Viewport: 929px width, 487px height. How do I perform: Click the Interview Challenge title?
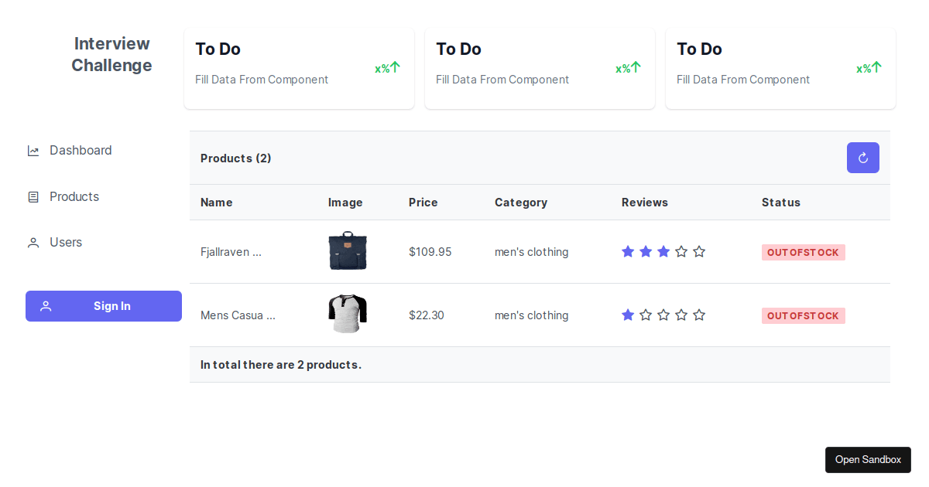point(111,54)
